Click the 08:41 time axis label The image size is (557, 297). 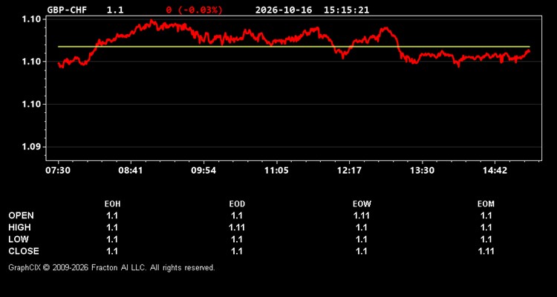coord(131,170)
